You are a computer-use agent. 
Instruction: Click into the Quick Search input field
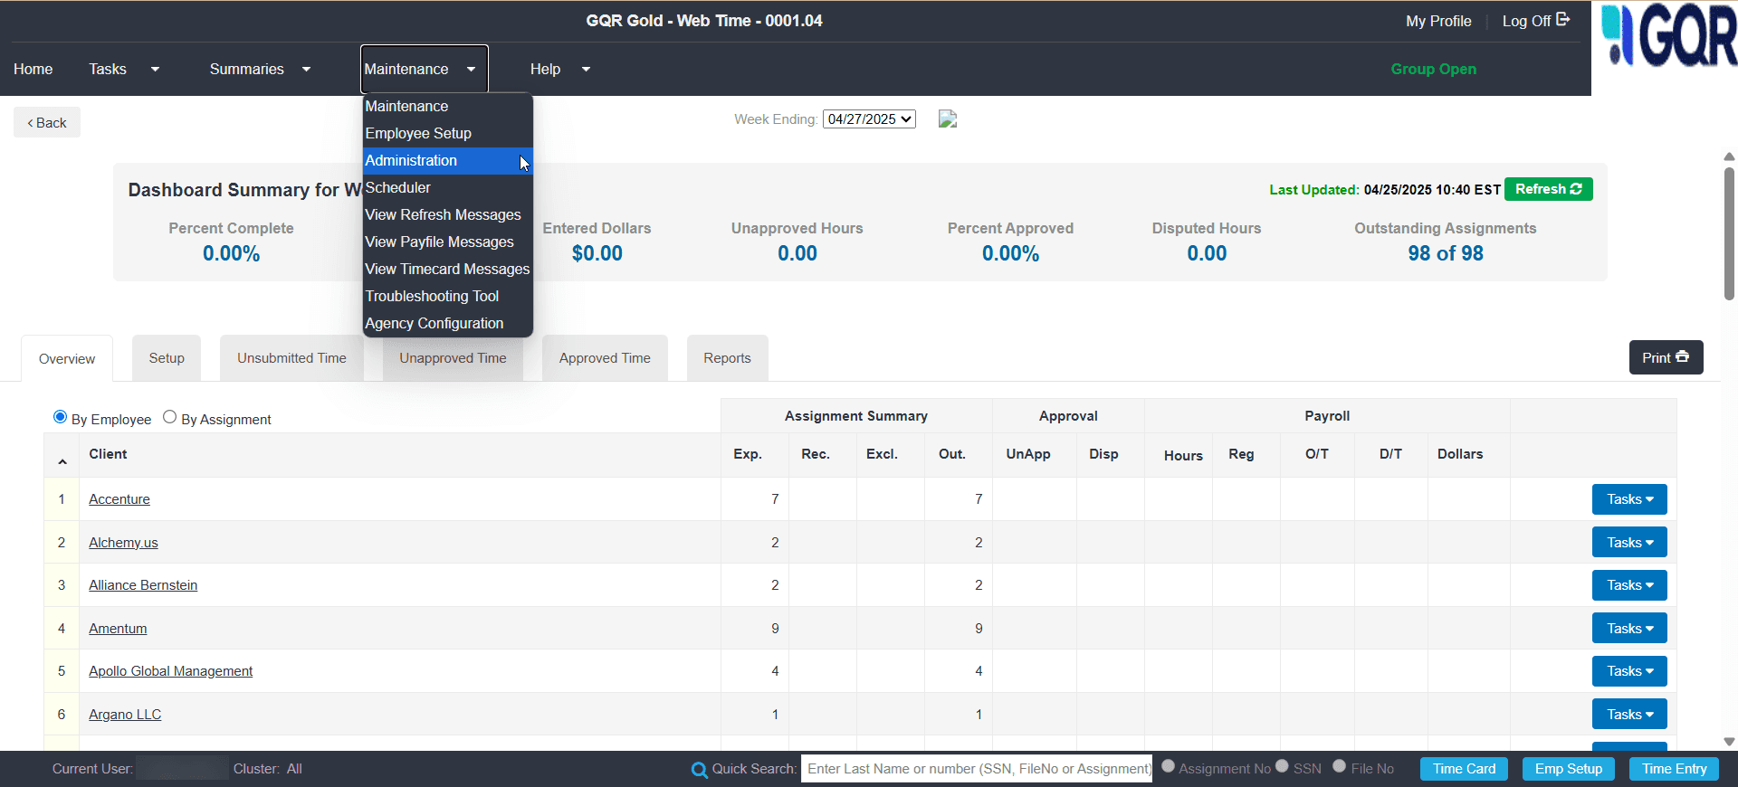tap(977, 769)
